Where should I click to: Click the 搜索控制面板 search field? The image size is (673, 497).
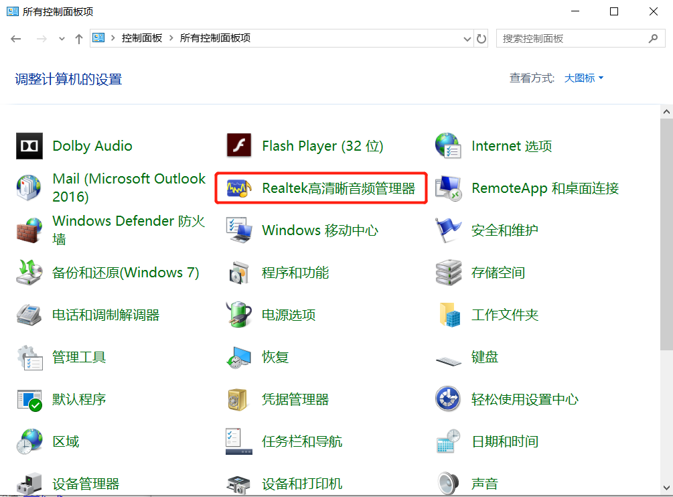coord(573,39)
